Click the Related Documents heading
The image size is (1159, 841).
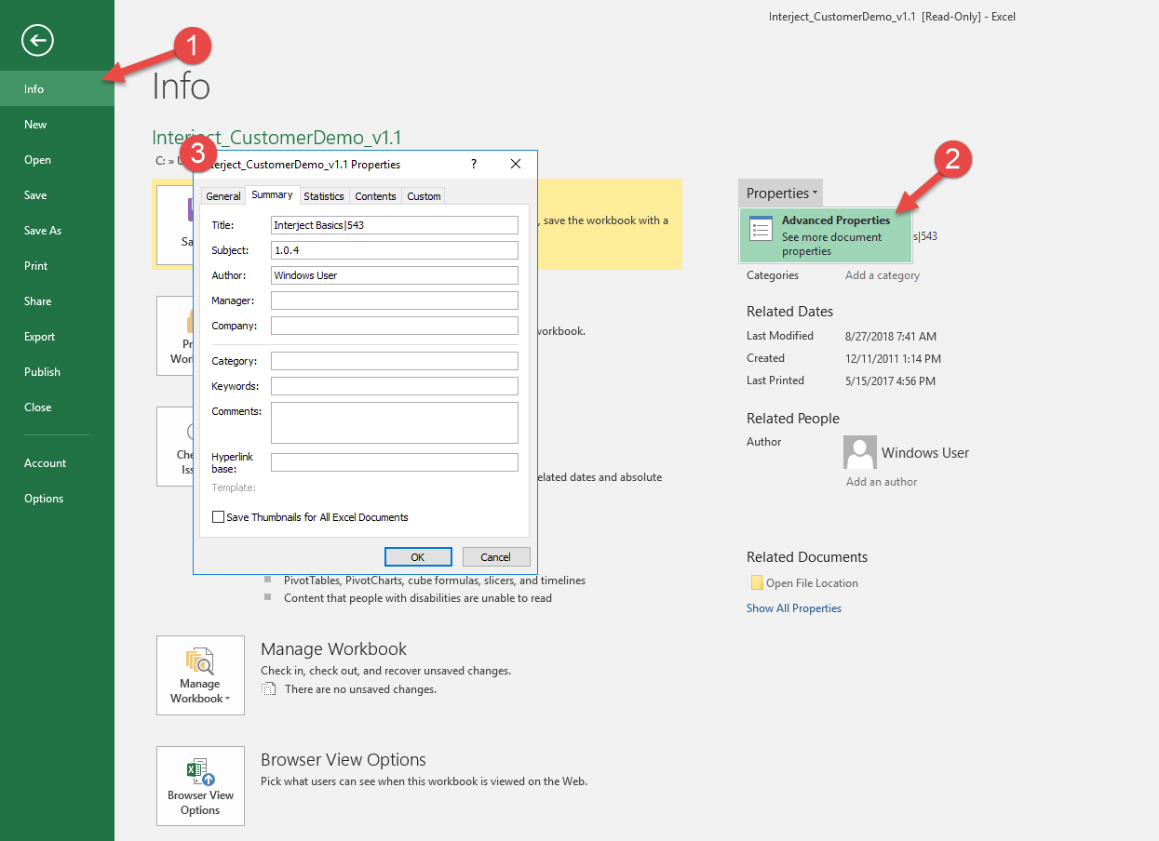tap(807, 557)
